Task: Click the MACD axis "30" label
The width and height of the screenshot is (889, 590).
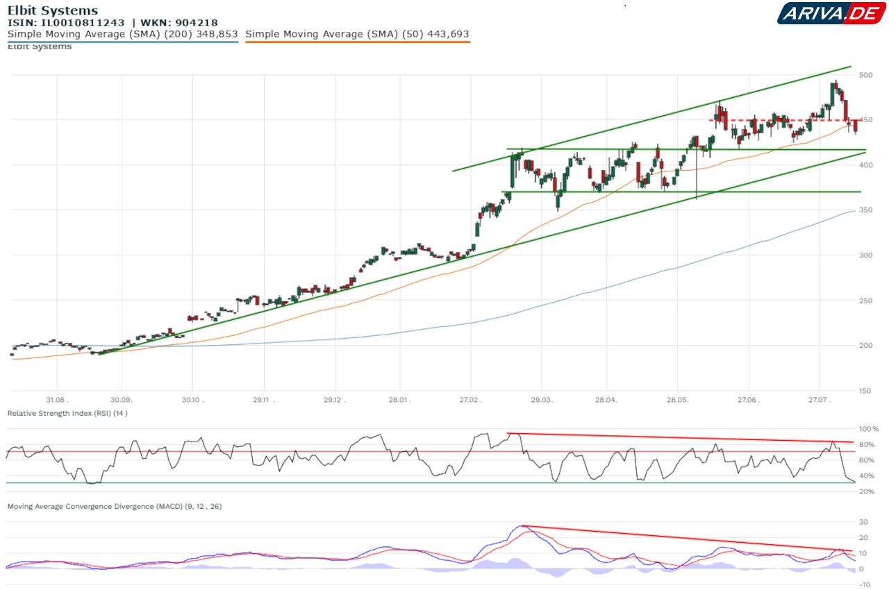Action: (863, 522)
